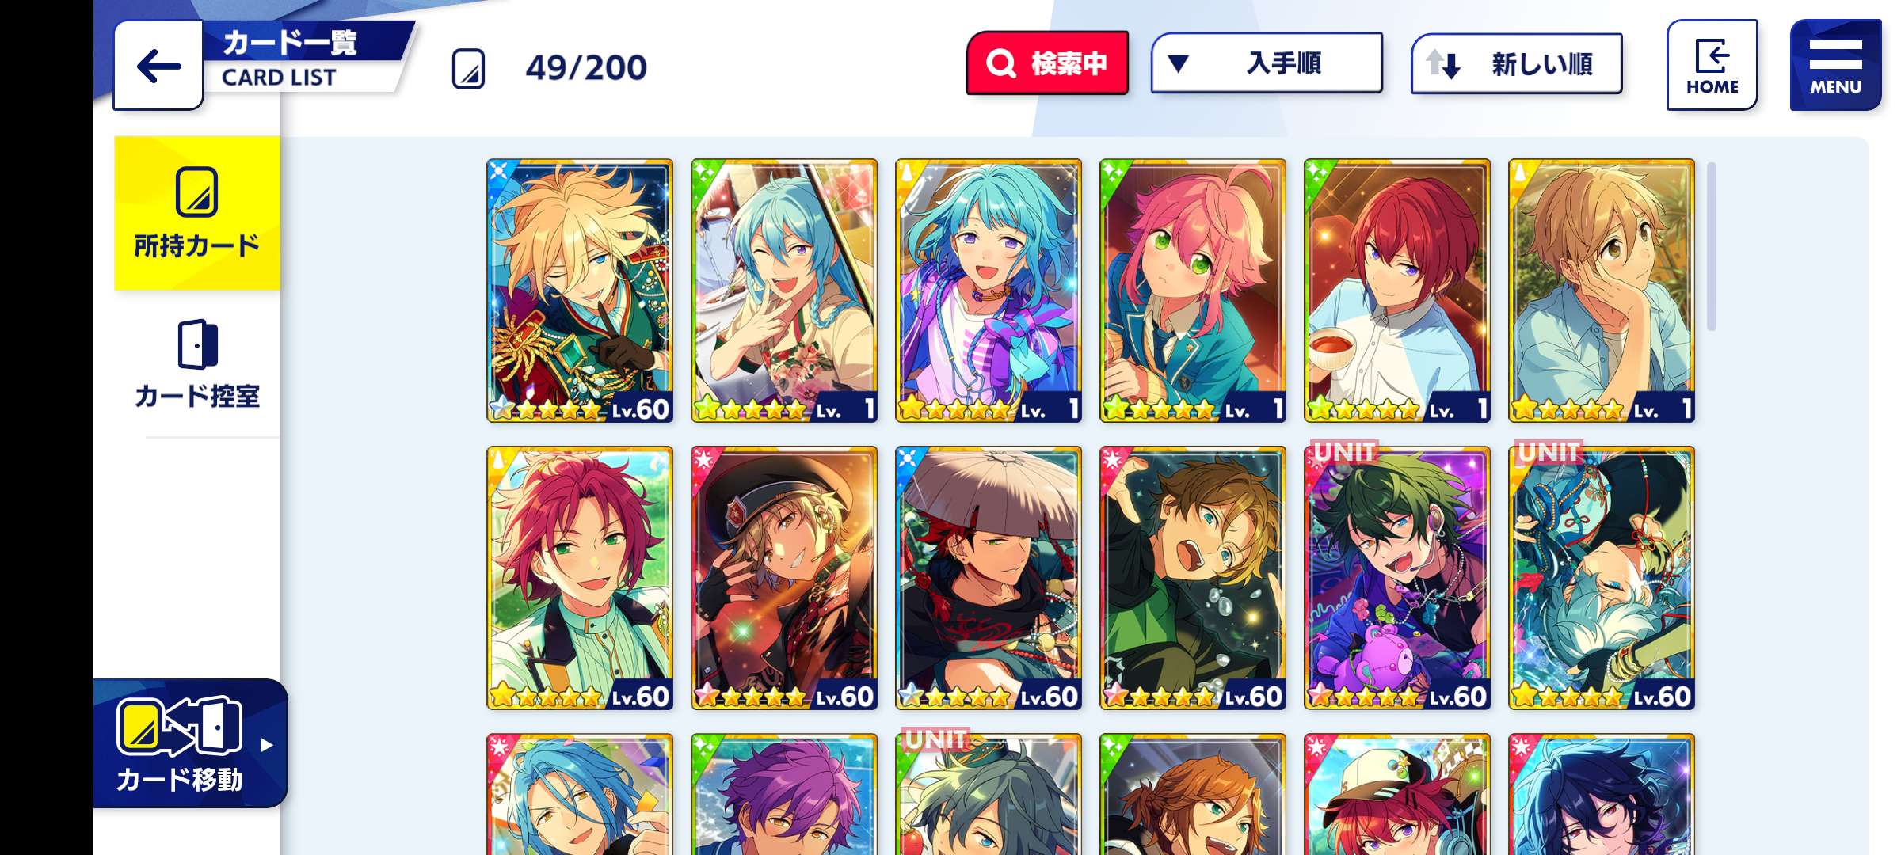Open the hamburger MENU button
Screen dimensions: 1901x855
(1835, 65)
